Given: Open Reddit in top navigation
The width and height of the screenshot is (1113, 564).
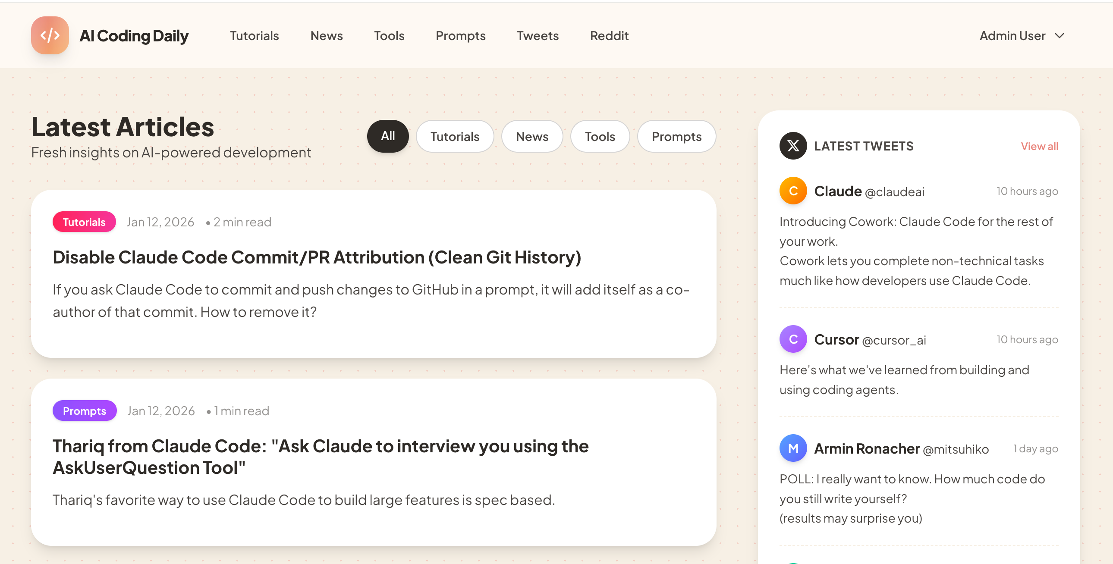Looking at the screenshot, I should point(609,36).
